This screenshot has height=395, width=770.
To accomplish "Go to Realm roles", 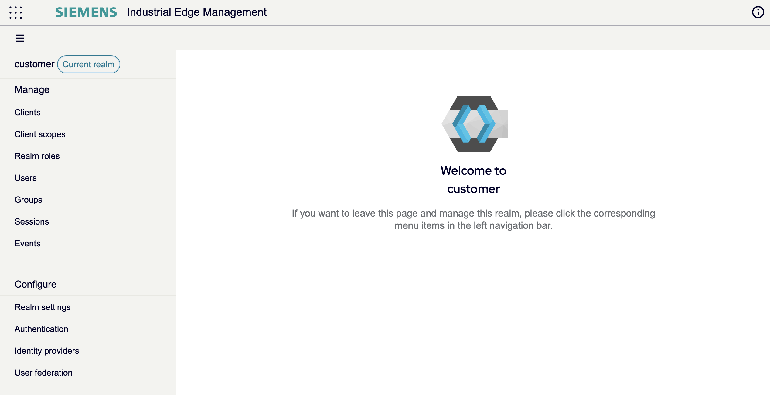I will (37, 156).
